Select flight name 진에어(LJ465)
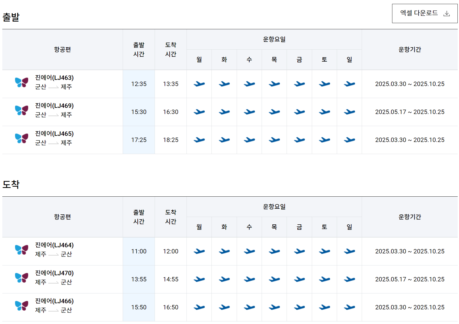The height and width of the screenshot is (324, 459). [x=54, y=134]
